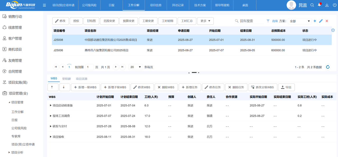Click the blue plus add scheme icon
338x157 pixels.
pyautogui.click(x=315, y=21)
